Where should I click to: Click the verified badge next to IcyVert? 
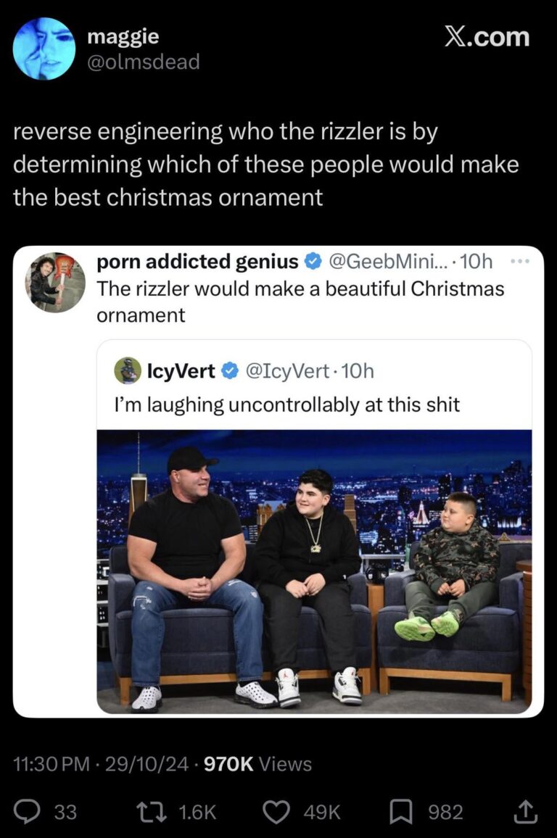(229, 372)
